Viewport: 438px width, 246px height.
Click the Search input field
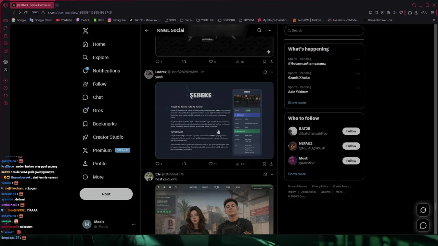coord(324,30)
